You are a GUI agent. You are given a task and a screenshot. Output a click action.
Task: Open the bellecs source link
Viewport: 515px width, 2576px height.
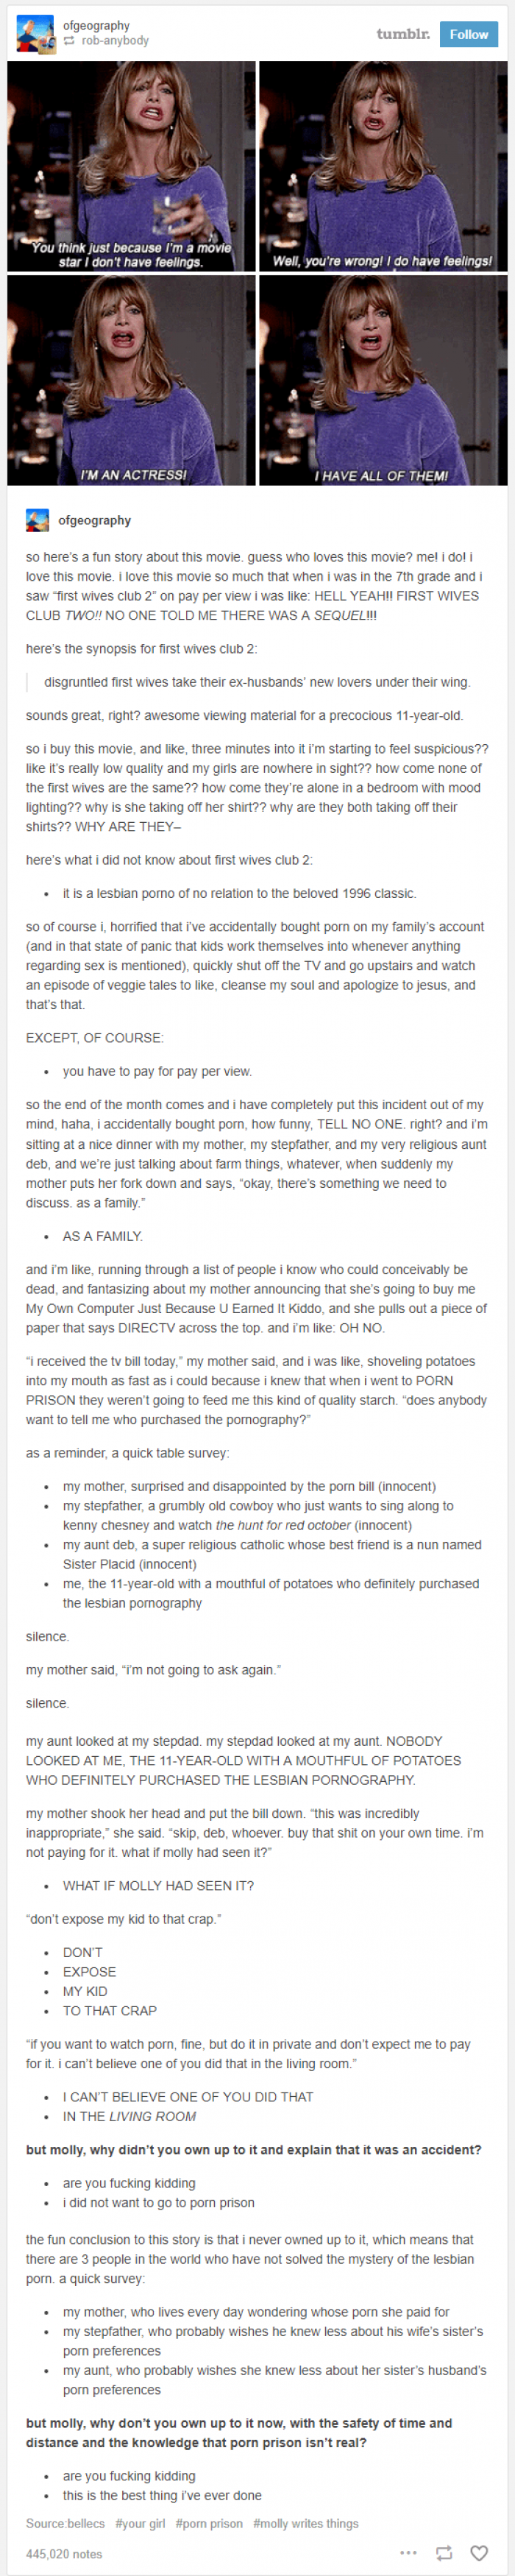click(85, 2523)
